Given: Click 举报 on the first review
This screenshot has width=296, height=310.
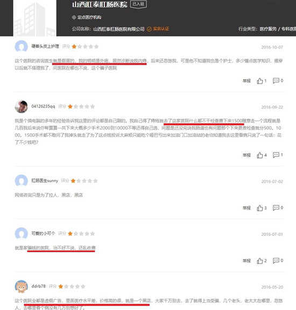Looking at the screenshot, I should 246,81.
